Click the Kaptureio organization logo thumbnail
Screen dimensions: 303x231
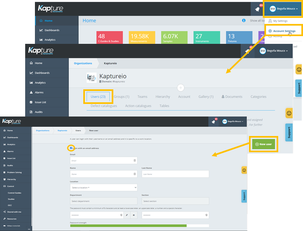[91, 78]
